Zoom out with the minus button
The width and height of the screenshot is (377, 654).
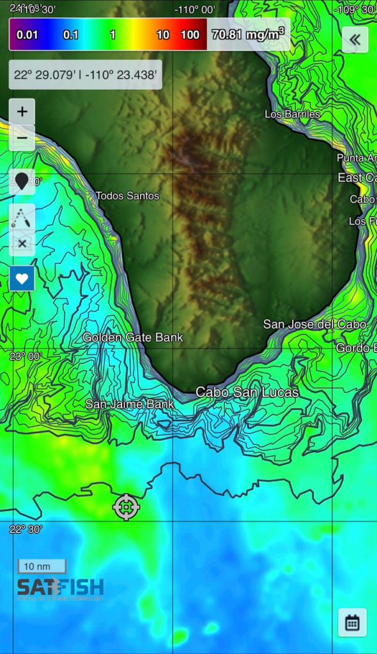click(22, 138)
